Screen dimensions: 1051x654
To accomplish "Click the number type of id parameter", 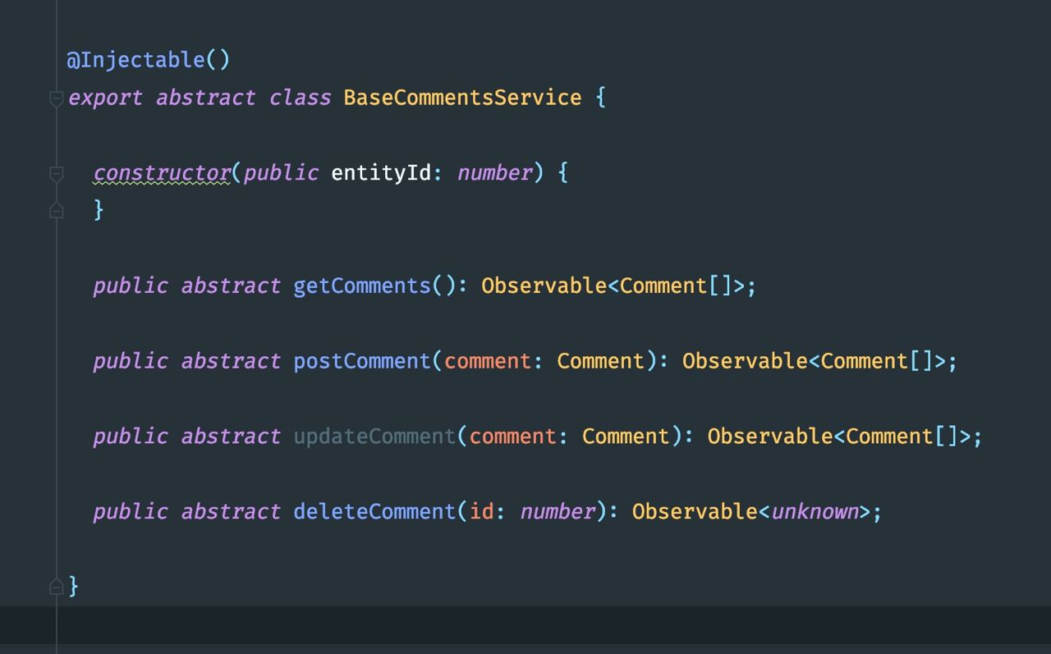I will tap(558, 511).
